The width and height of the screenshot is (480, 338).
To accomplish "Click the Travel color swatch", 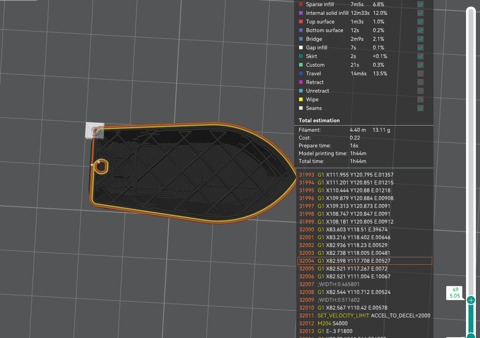I will pos(301,73).
